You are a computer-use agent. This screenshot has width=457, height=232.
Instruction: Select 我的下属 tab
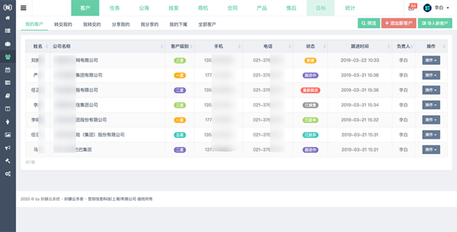[x=178, y=24]
